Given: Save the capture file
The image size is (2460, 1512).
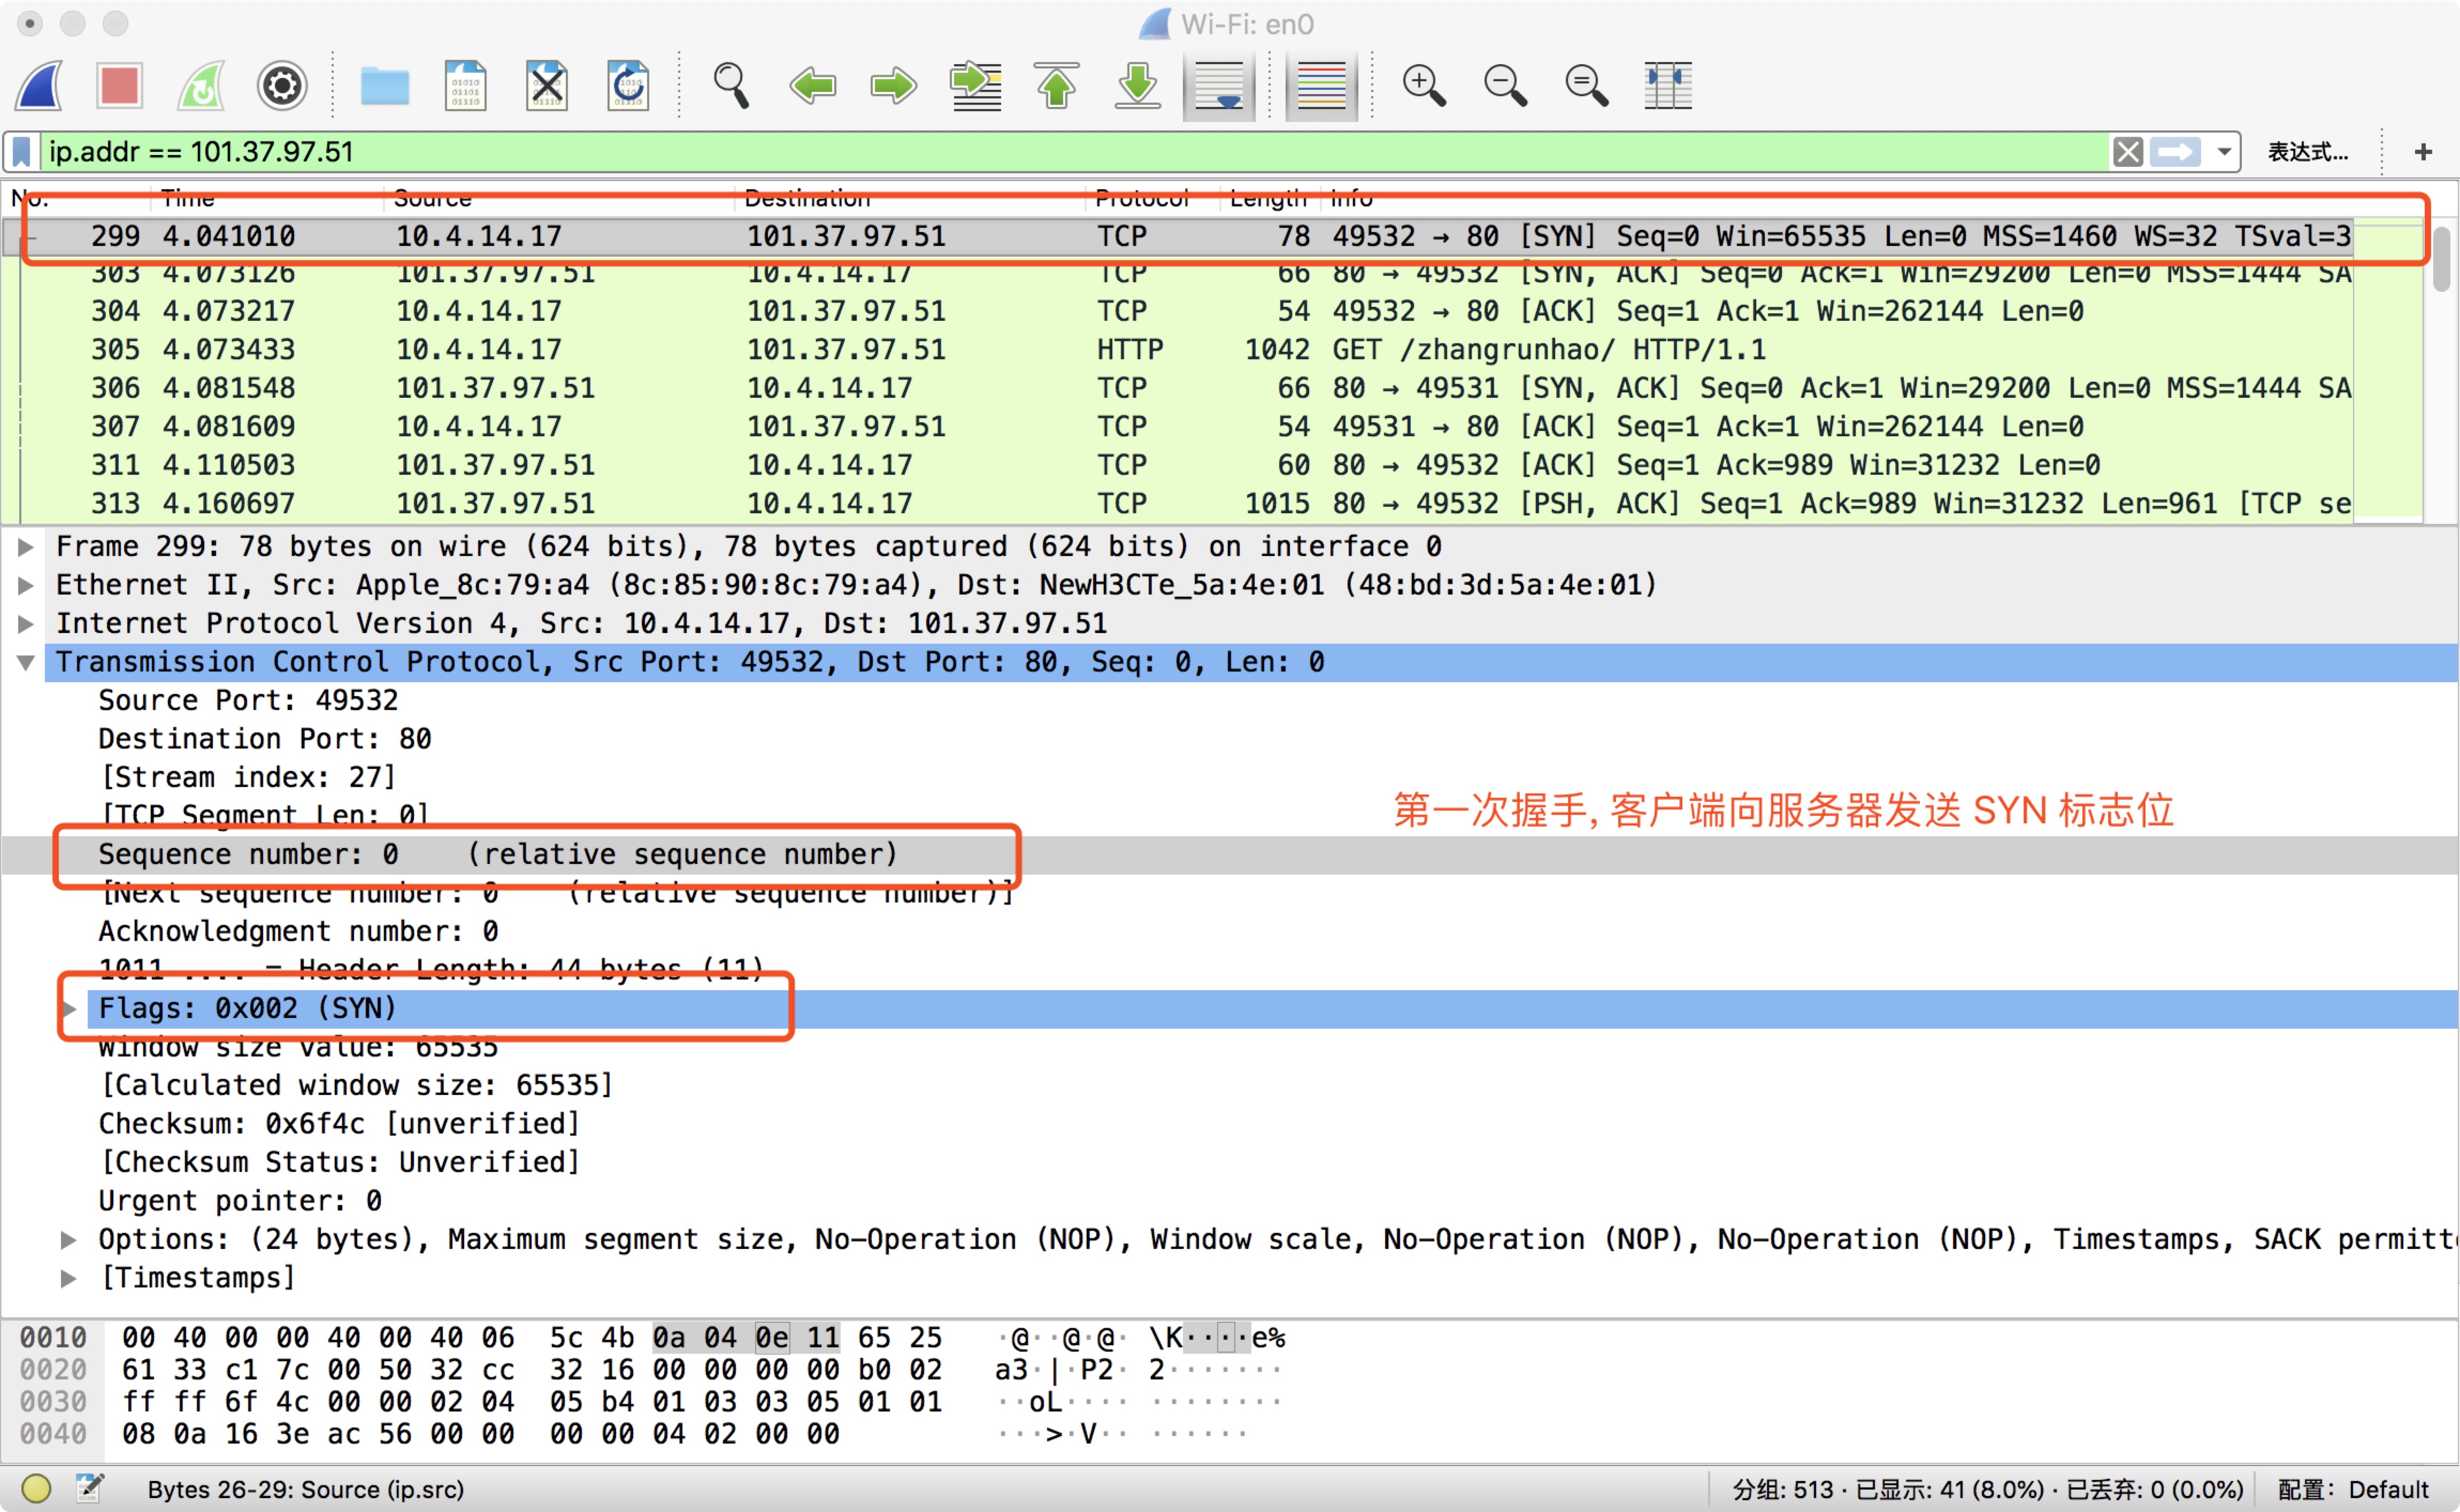Looking at the screenshot, I should (466, 86).
